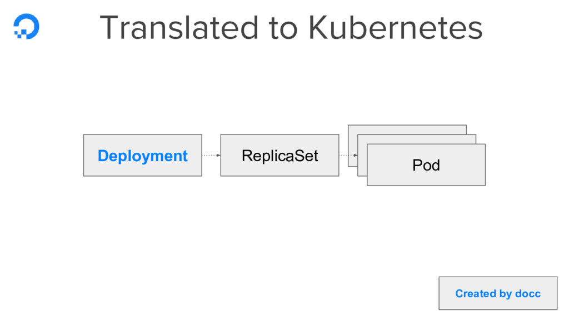Select the middle stacked Pod box edge

(417, 139)
